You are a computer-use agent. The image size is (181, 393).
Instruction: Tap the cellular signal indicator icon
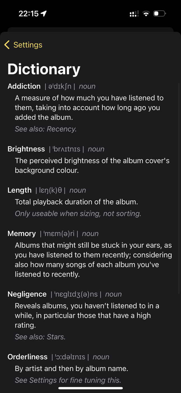(134, 13)
